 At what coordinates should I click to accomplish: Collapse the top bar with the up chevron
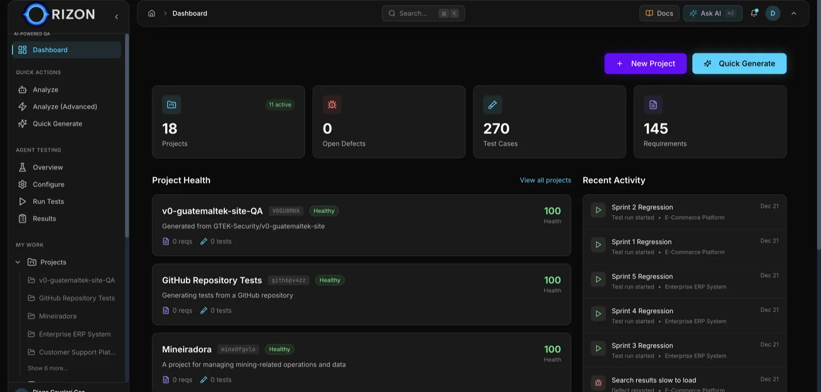click(794, 13)
